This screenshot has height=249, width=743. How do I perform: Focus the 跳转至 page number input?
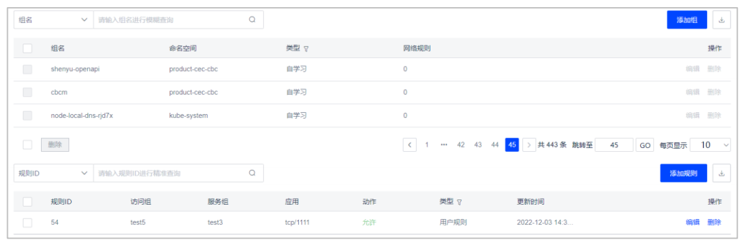coord(614,145)
